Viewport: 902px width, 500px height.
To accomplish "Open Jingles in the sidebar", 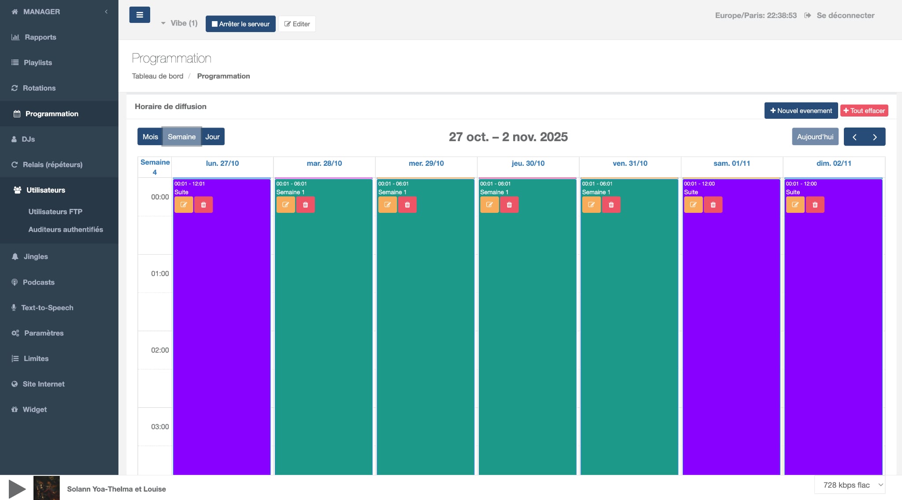I will (36, 256).
